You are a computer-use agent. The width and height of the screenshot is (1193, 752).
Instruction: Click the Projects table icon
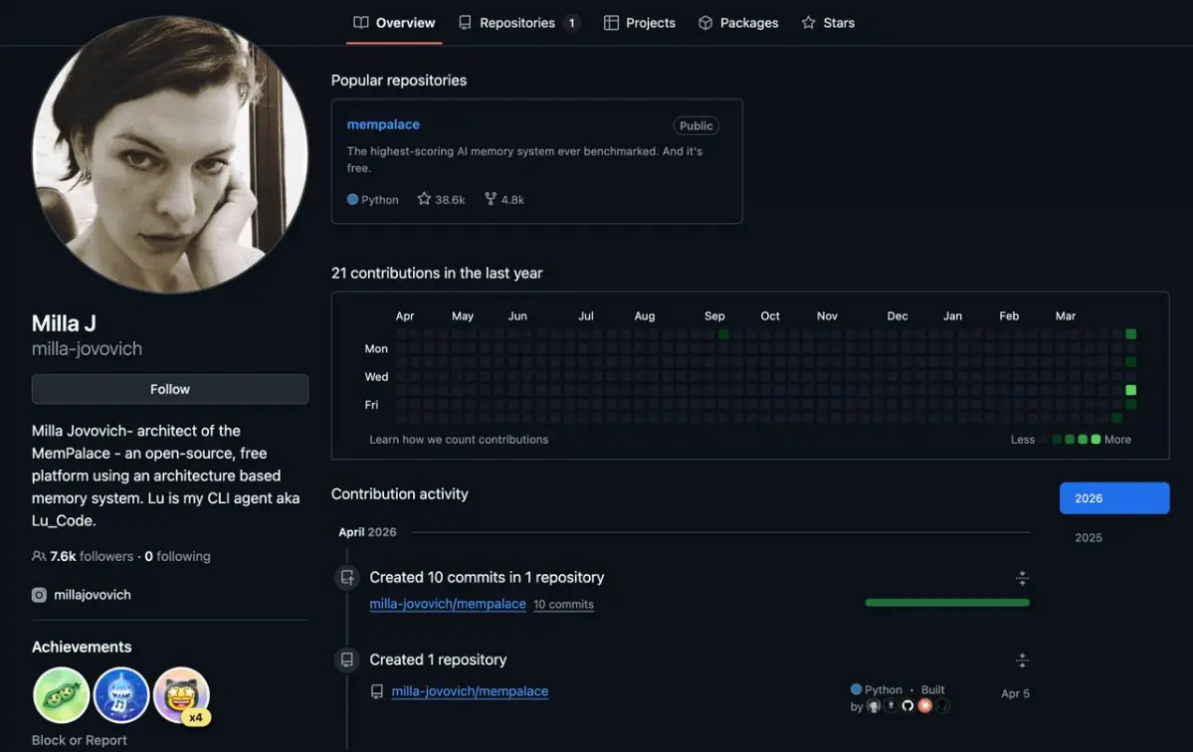click(x=611, y=23)
